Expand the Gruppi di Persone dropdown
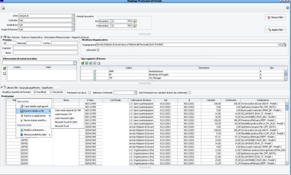Screen dimensions: 291x175 coord(73,29)
